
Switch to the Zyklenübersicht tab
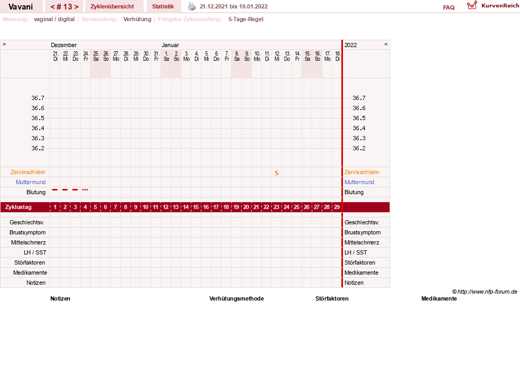[112, 6]
